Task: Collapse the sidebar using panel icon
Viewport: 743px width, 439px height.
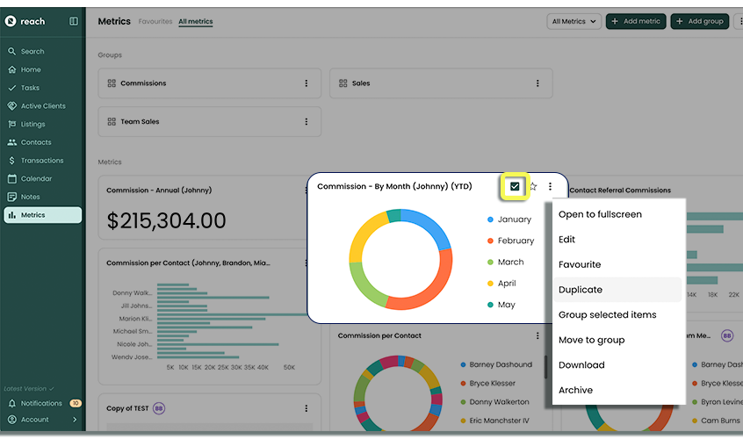Action: [74, 21]
